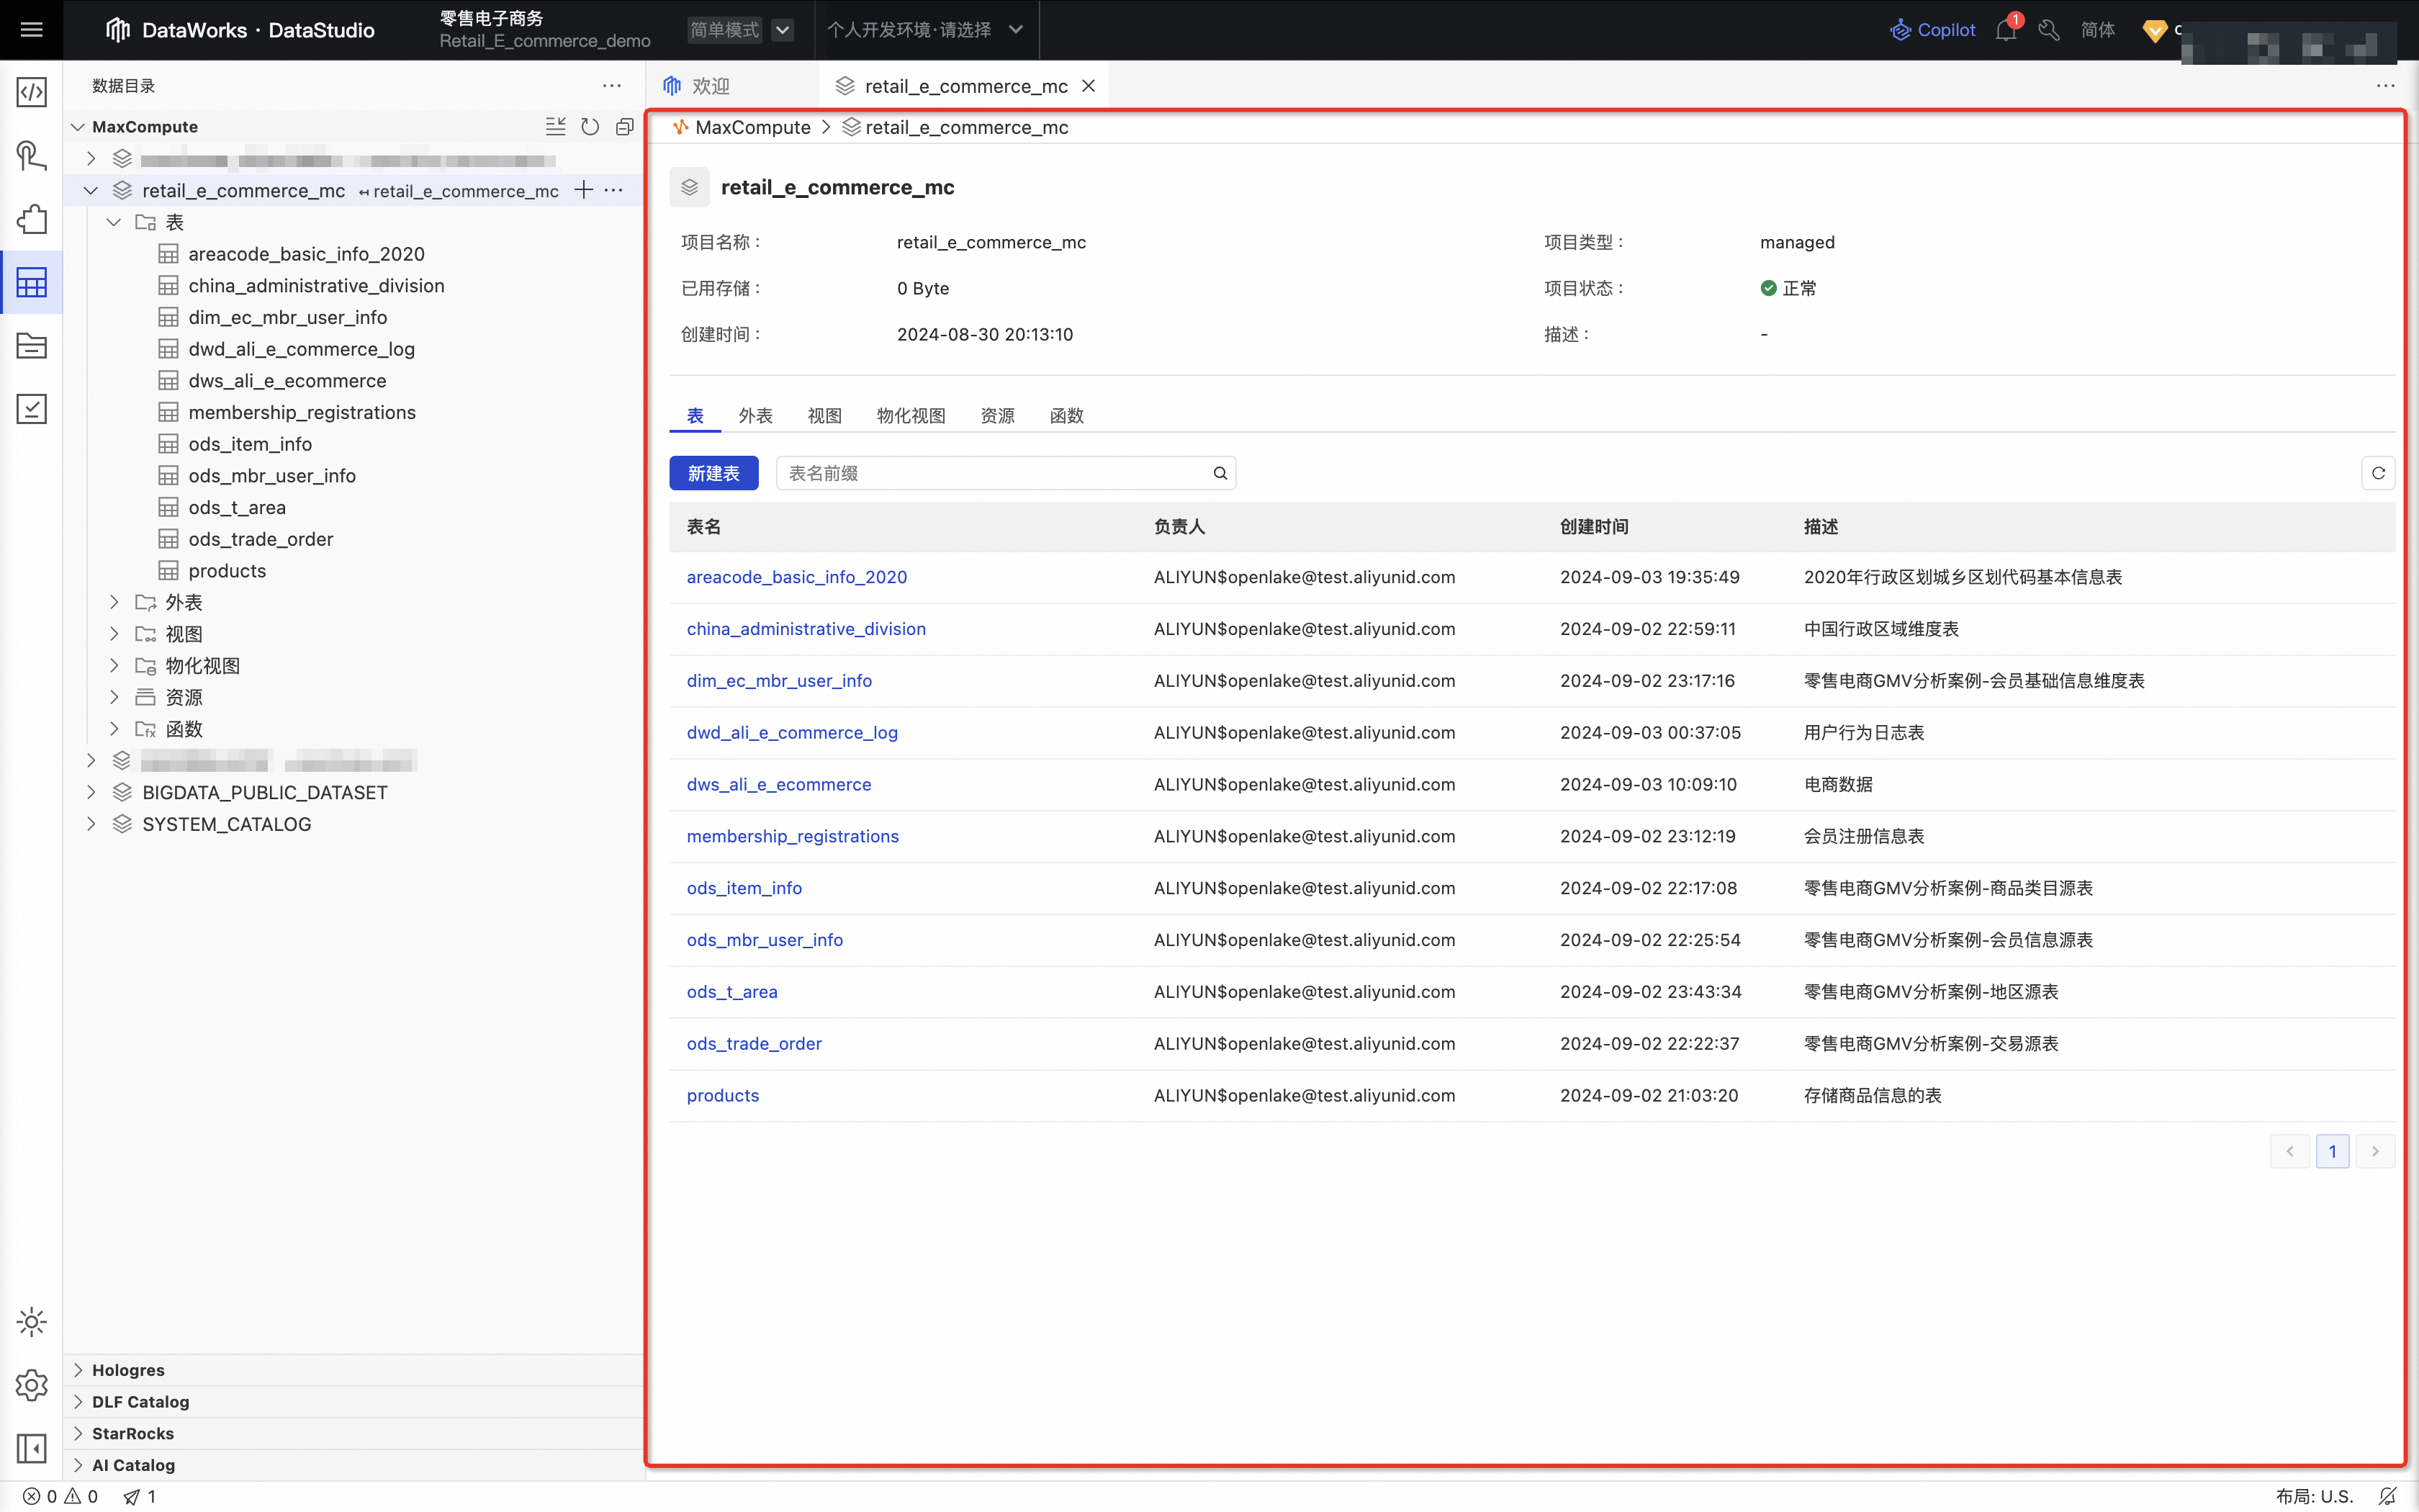Open the settings gear icon
This screenshot has width=2419, height=1512.
(x=31, y=1385)
